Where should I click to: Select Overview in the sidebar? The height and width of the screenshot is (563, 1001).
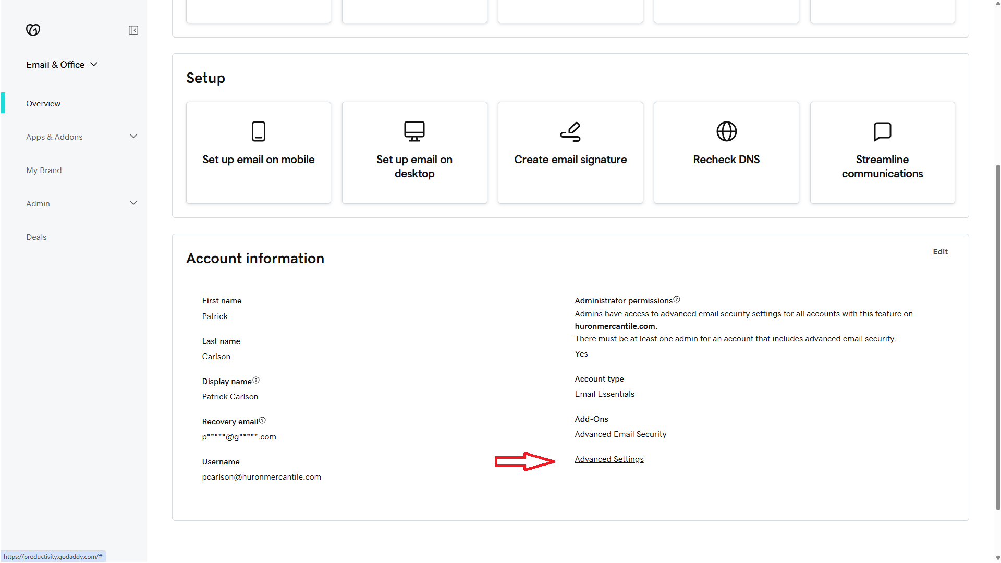43,104
